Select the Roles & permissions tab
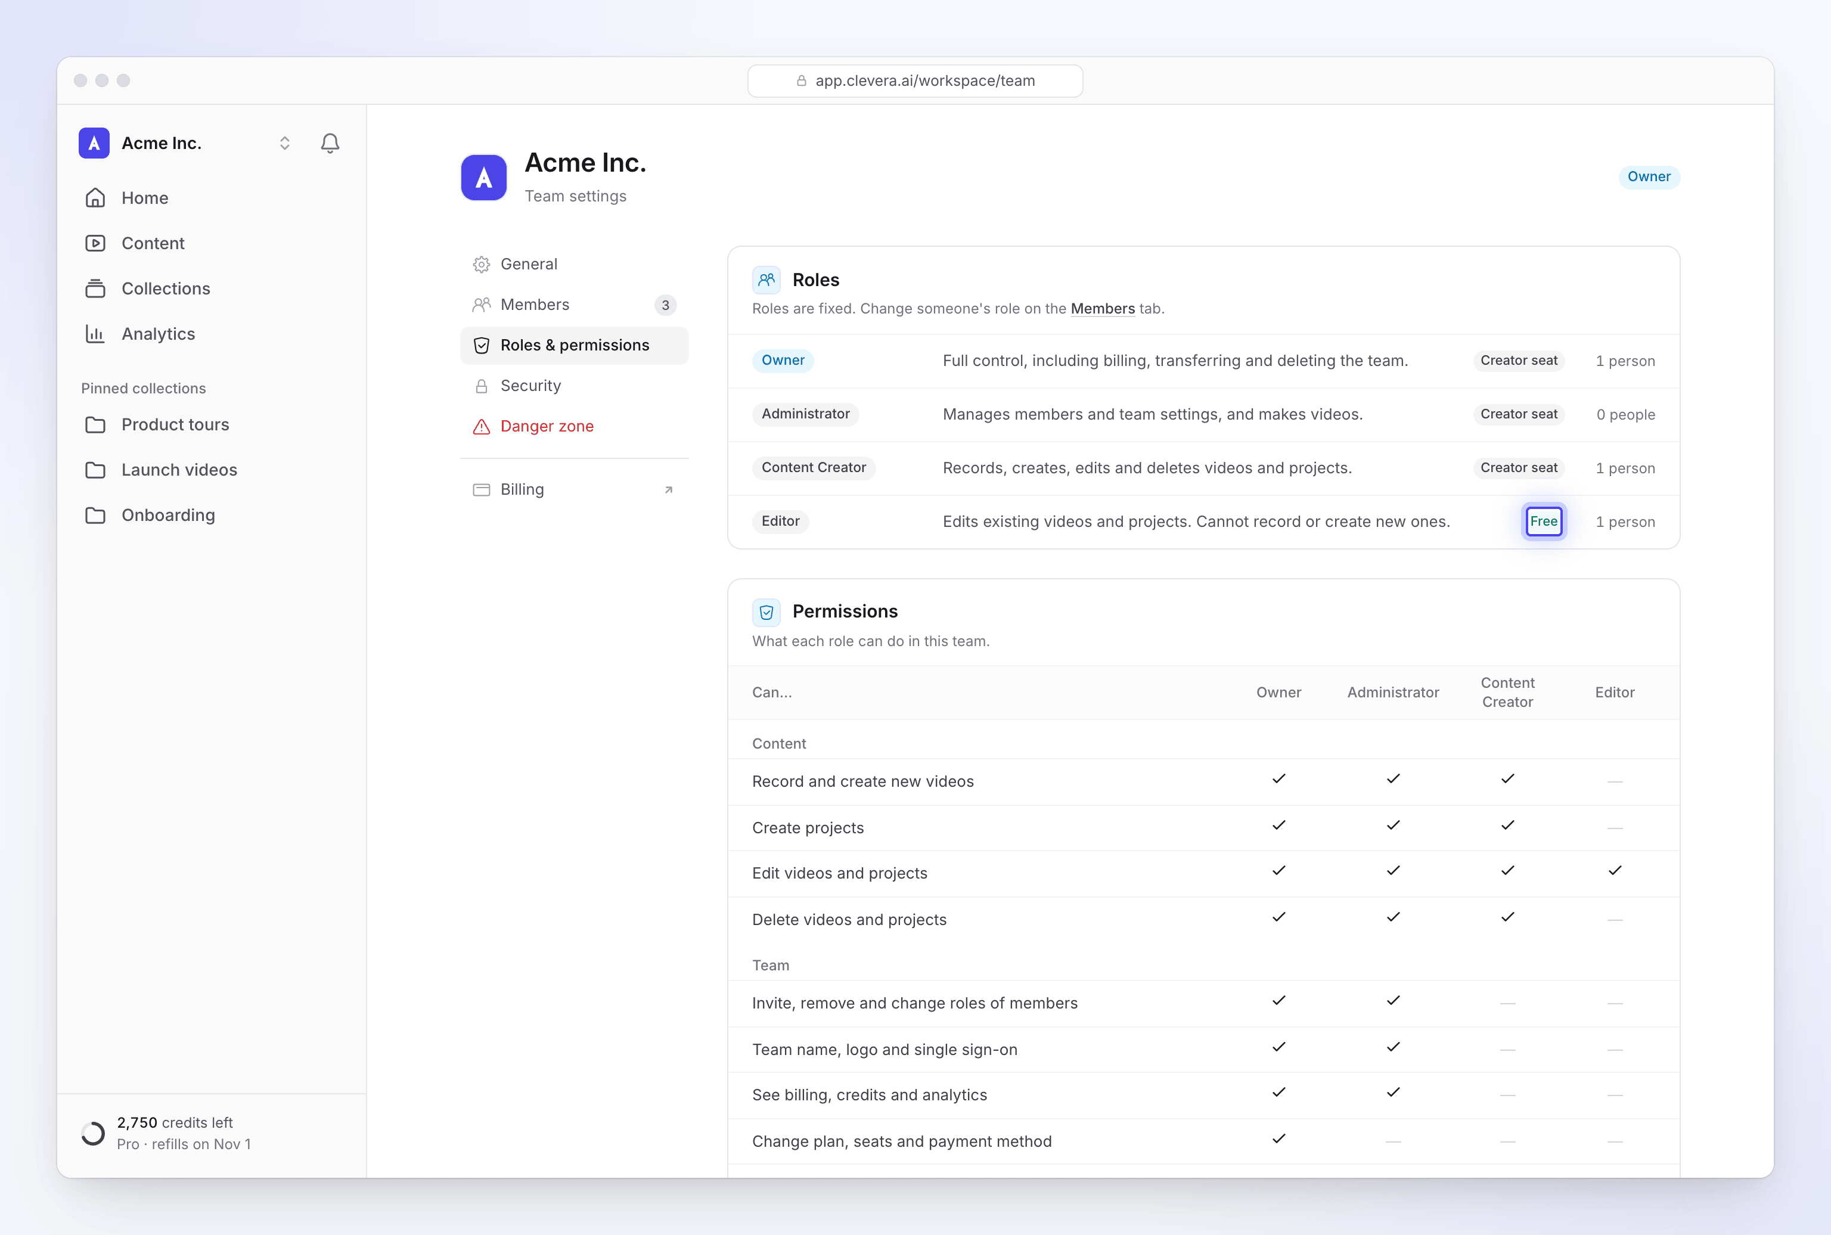Viewport: 1831px width, 1235px height. tap(574, 345)
